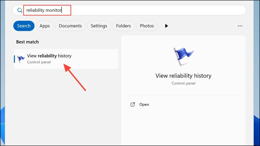Click the View reliability history title in preview
The image size is (260, 146).
click(183, 76)
